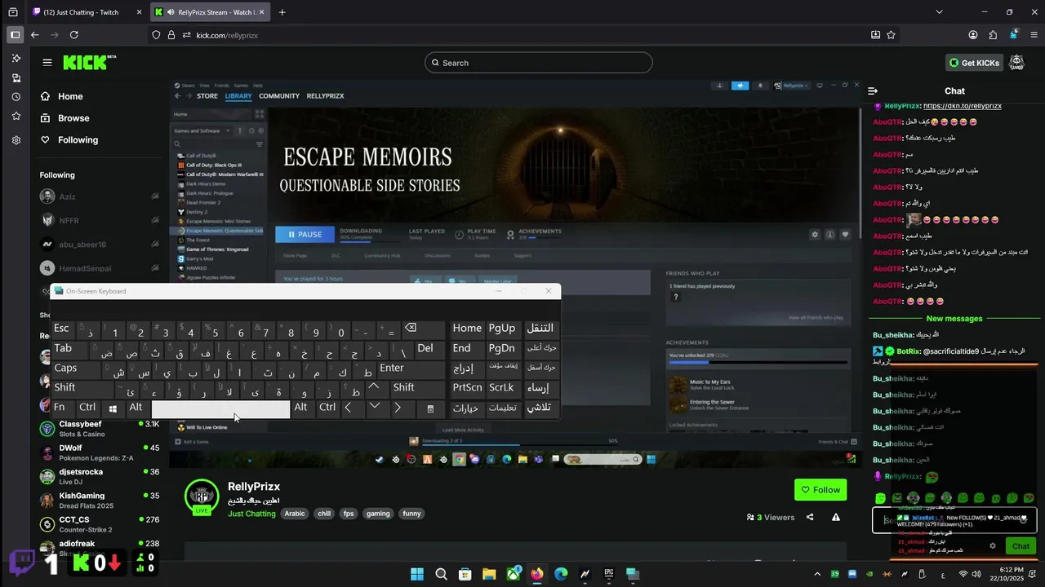Go back in browser history
1045x587 pixels.
(34, 35)
